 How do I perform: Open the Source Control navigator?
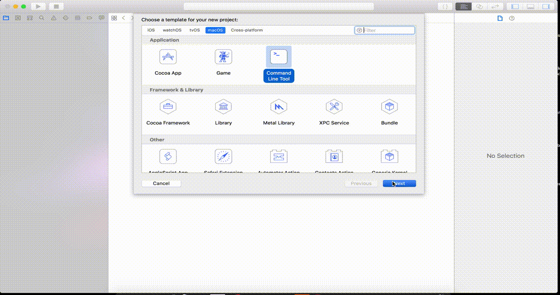18,18
